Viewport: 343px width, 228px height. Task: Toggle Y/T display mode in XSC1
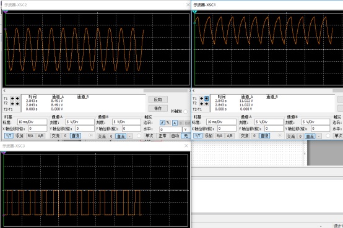(x=198, y=135)
